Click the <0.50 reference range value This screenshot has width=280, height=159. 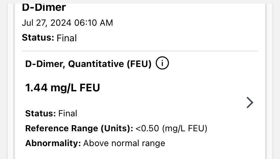point(147,128)
